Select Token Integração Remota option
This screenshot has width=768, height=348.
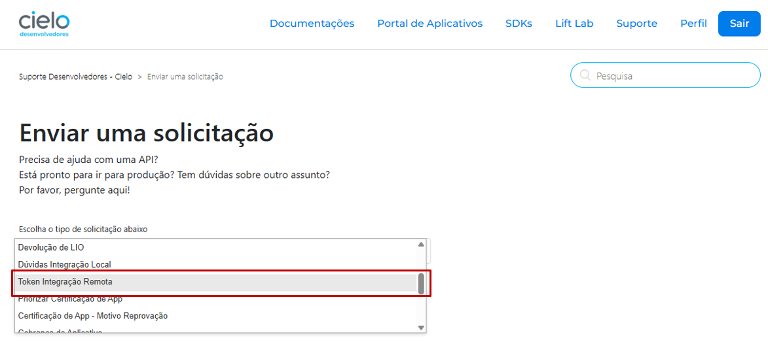[215, 281]
